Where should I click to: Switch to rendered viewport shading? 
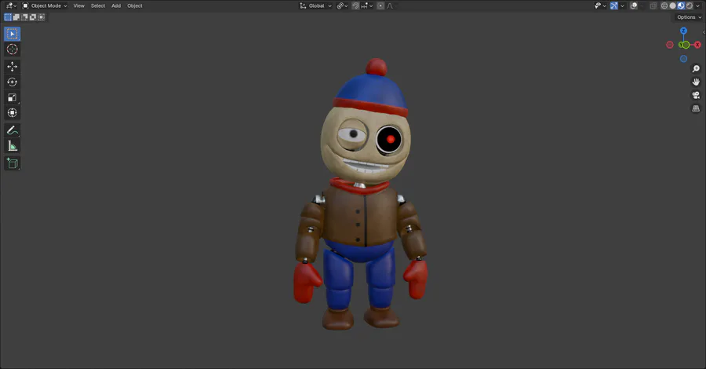(690, 5)
